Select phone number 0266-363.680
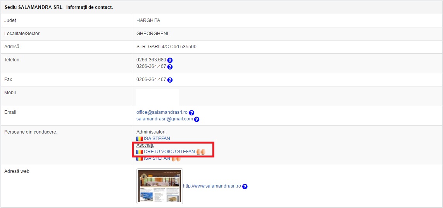The height and width of the screenshot is (208, 443). [151, 60]
